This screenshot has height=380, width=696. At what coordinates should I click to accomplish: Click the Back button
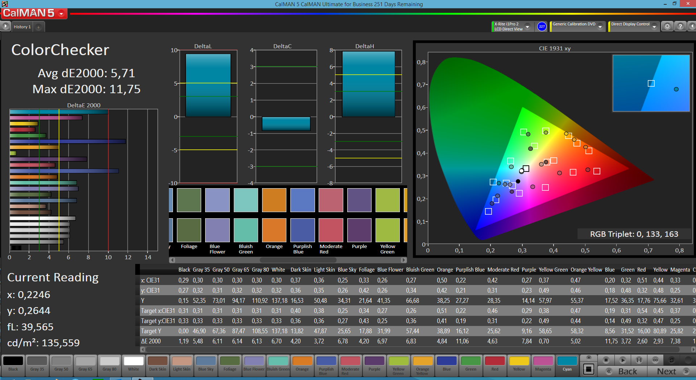[622, 371]
